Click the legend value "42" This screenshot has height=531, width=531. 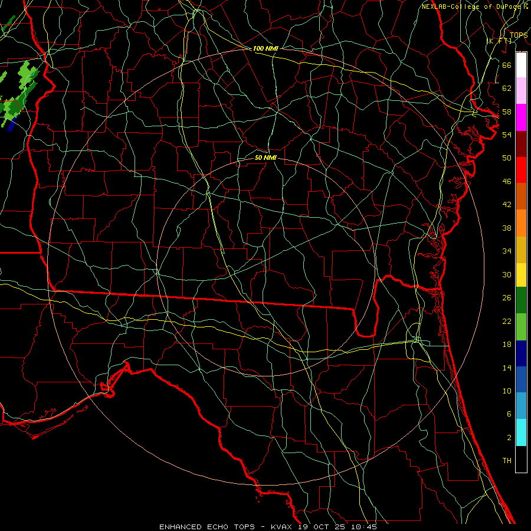507,205
